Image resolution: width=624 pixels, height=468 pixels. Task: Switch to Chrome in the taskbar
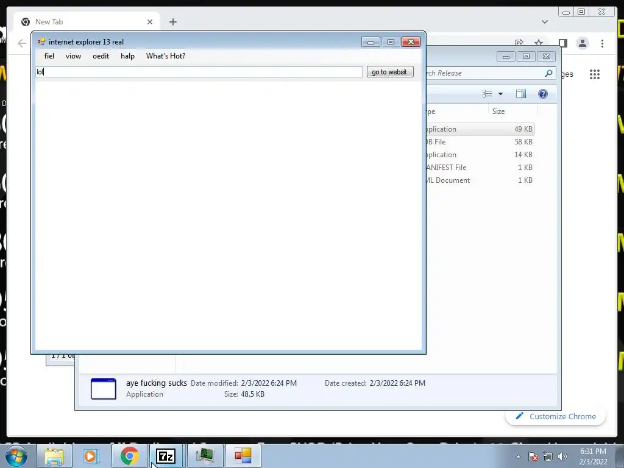click(129, 456)
